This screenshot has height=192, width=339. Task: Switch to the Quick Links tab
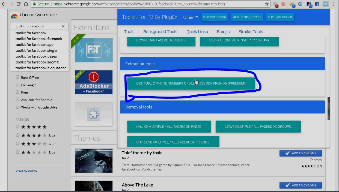[197, 32]
